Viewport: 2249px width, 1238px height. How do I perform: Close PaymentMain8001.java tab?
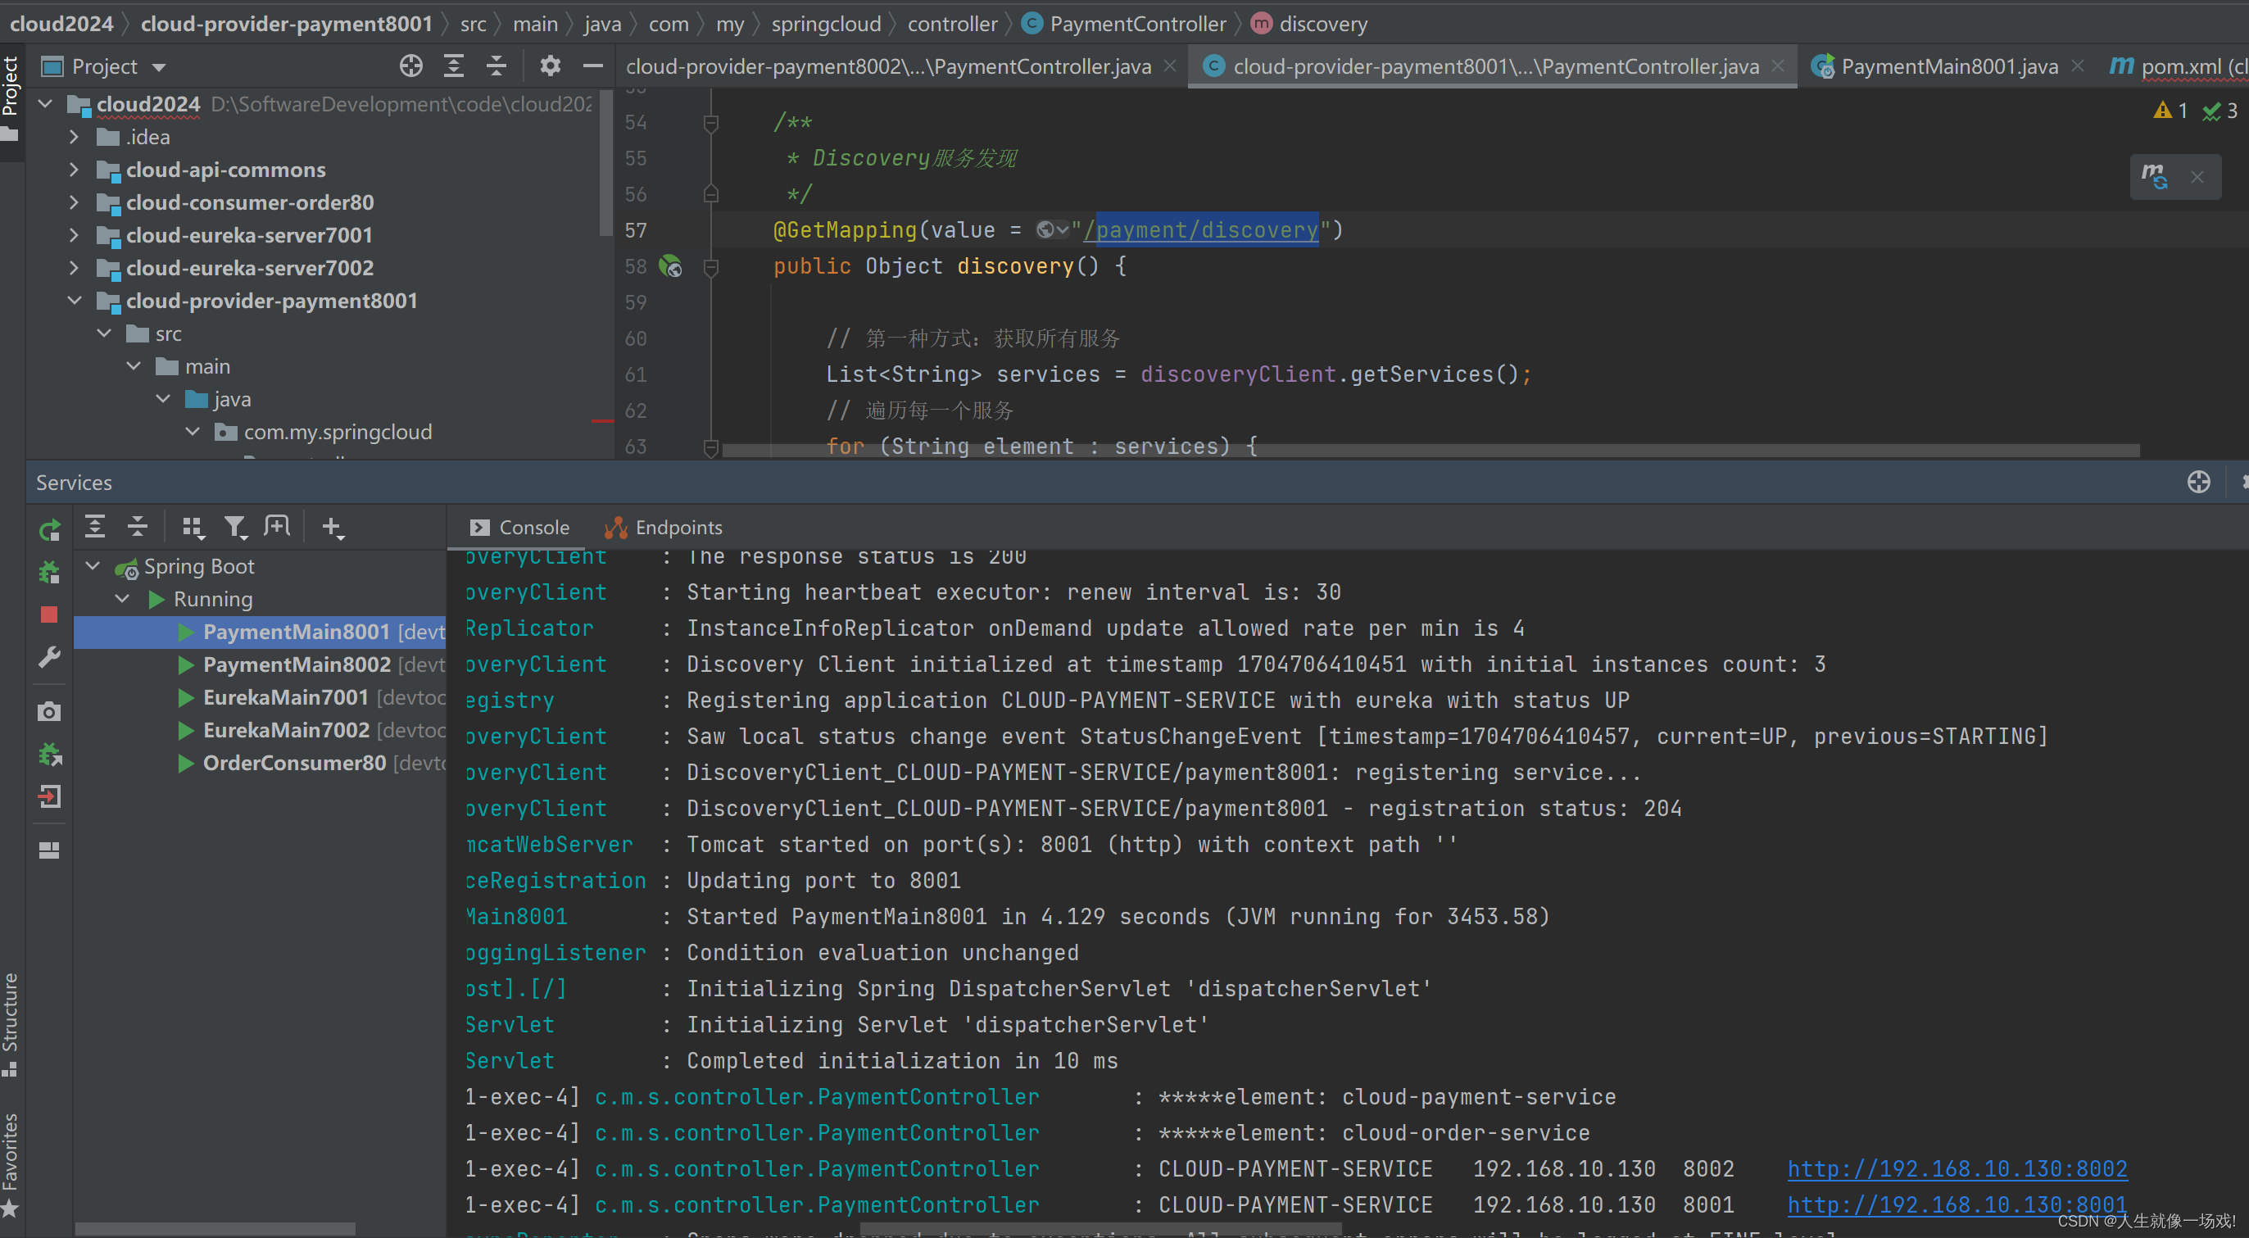2078,66
